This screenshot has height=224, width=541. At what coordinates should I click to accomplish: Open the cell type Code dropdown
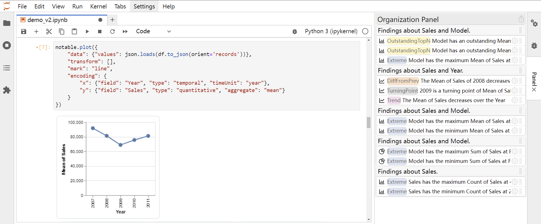click(x=154, y=32)
